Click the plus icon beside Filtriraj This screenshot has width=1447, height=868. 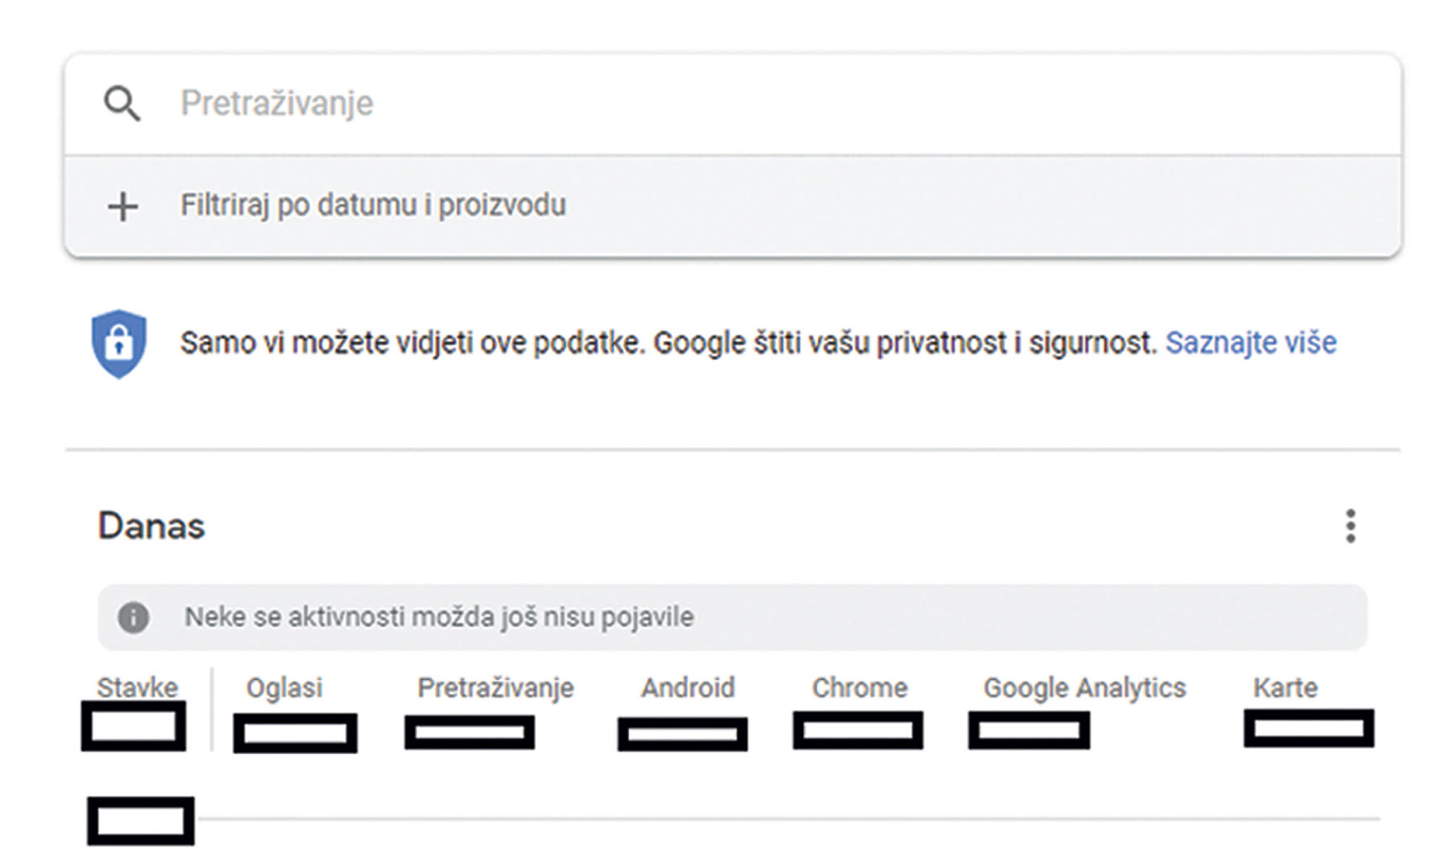[122, 207]
